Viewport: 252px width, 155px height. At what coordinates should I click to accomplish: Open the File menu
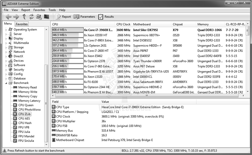coord(6,10)
